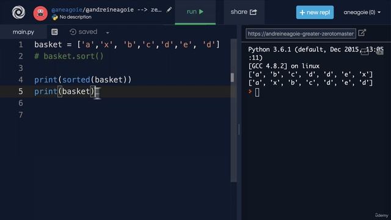Click the console prompt cursor
Viewport: 391px width, 220px height.
pyautogui.click(x=257, y=92)
